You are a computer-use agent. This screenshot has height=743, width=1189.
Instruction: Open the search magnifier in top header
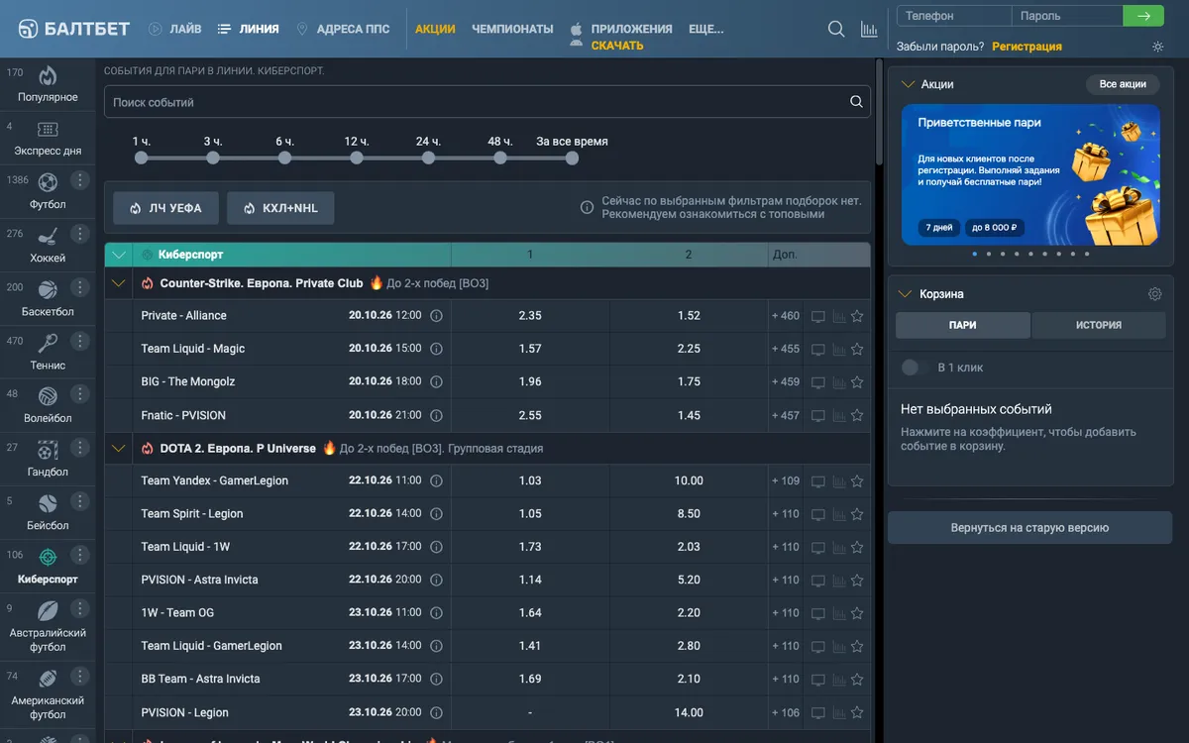click(x=836, y=29)
